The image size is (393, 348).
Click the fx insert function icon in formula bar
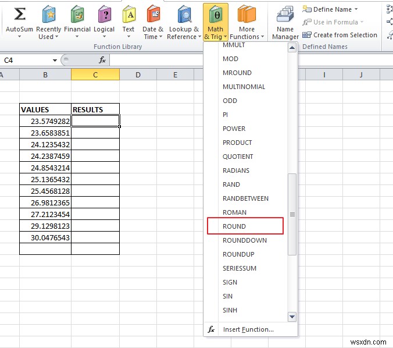(102, 60)
